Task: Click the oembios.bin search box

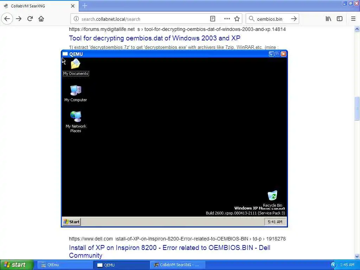Action: 272,19
